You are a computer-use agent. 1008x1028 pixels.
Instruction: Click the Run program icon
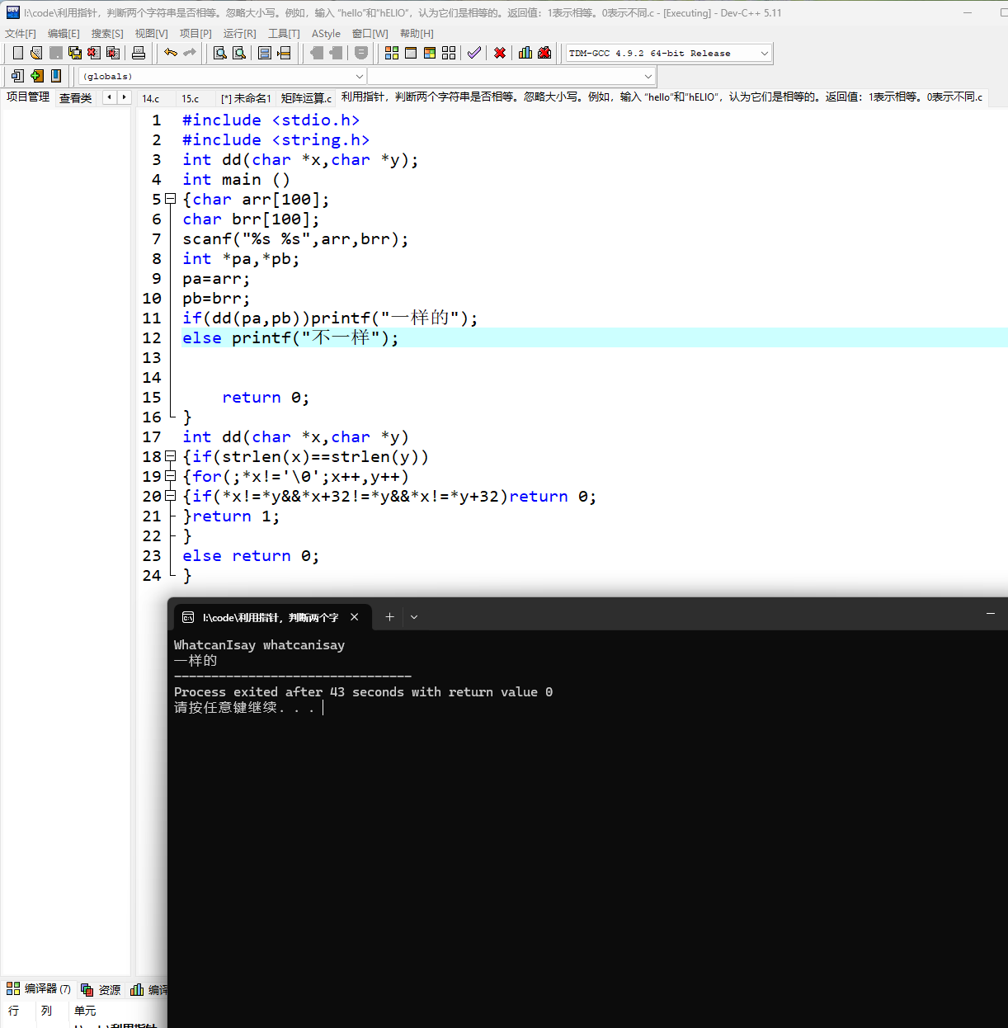coord(411,53)
